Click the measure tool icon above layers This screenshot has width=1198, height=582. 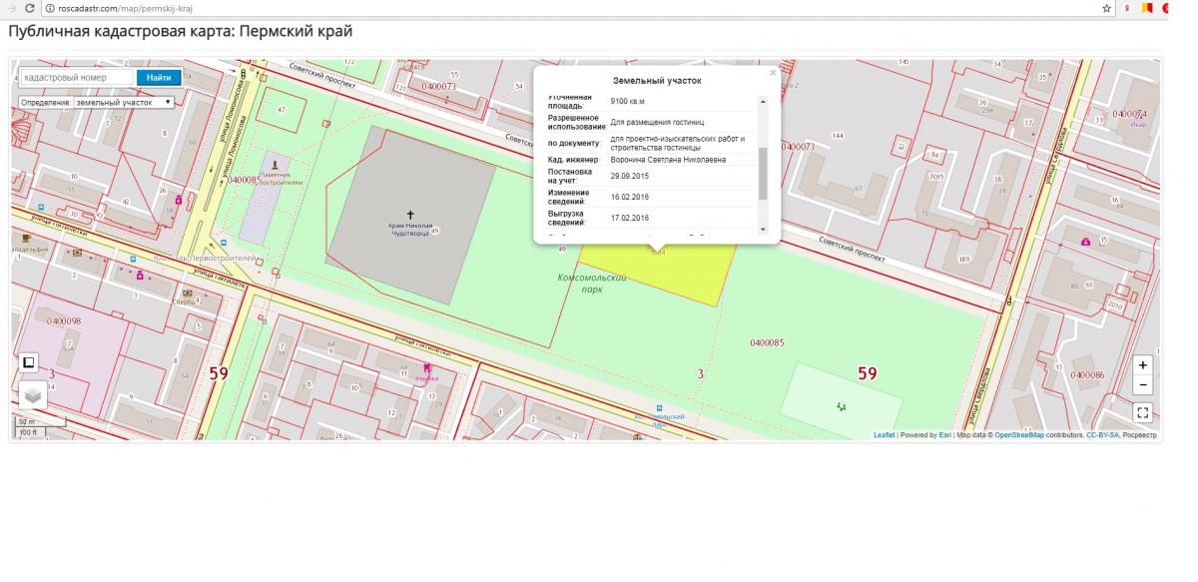coord(29,362)
